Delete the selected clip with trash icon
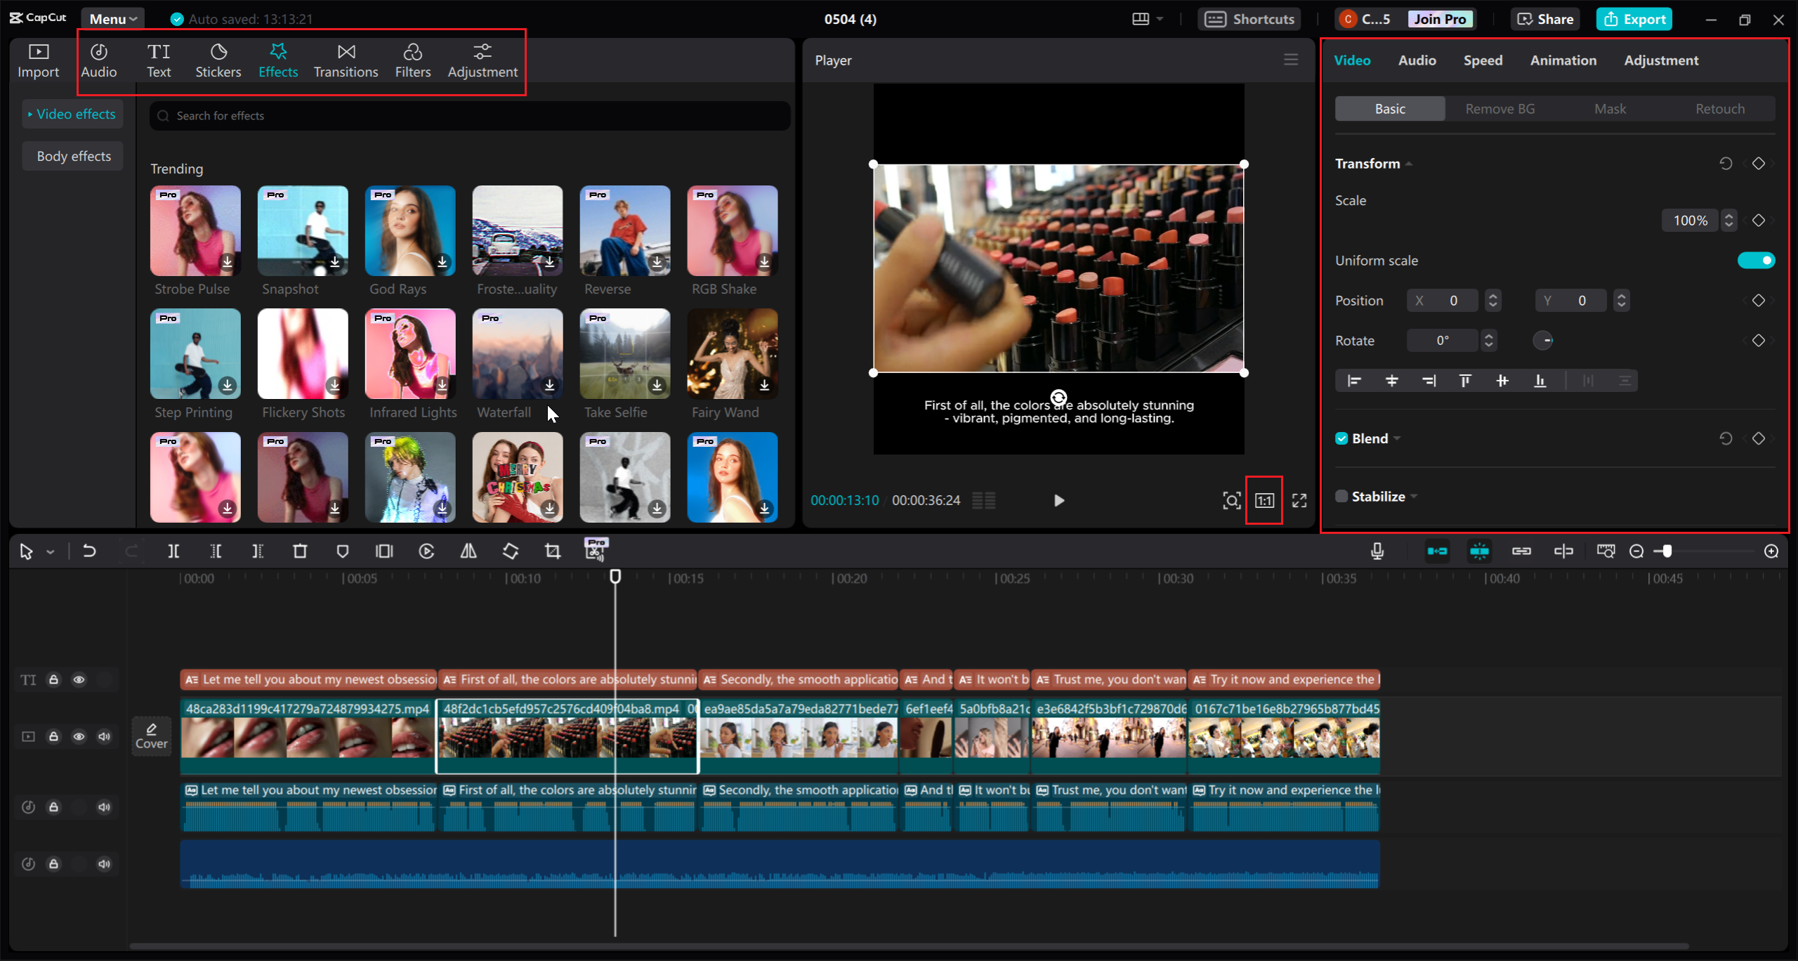 tap(301, 551)
